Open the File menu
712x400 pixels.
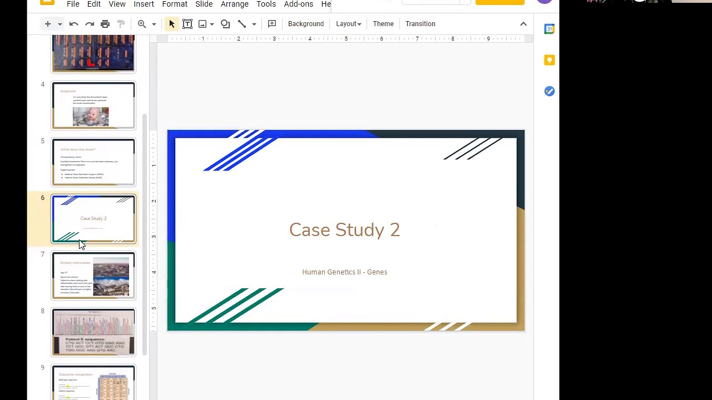tap(73, 4)
